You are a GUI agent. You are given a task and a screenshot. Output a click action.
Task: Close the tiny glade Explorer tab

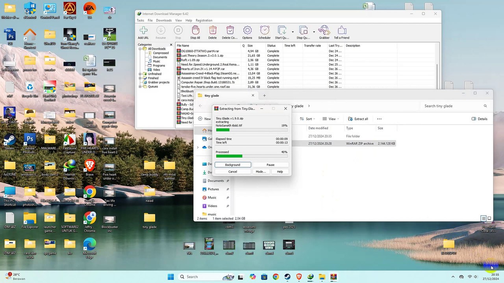[x=253, y=96]
